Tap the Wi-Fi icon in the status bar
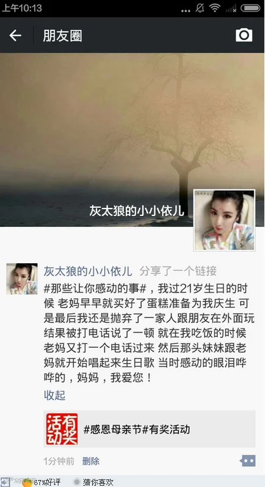265x487 pixels. click(214, 8)
